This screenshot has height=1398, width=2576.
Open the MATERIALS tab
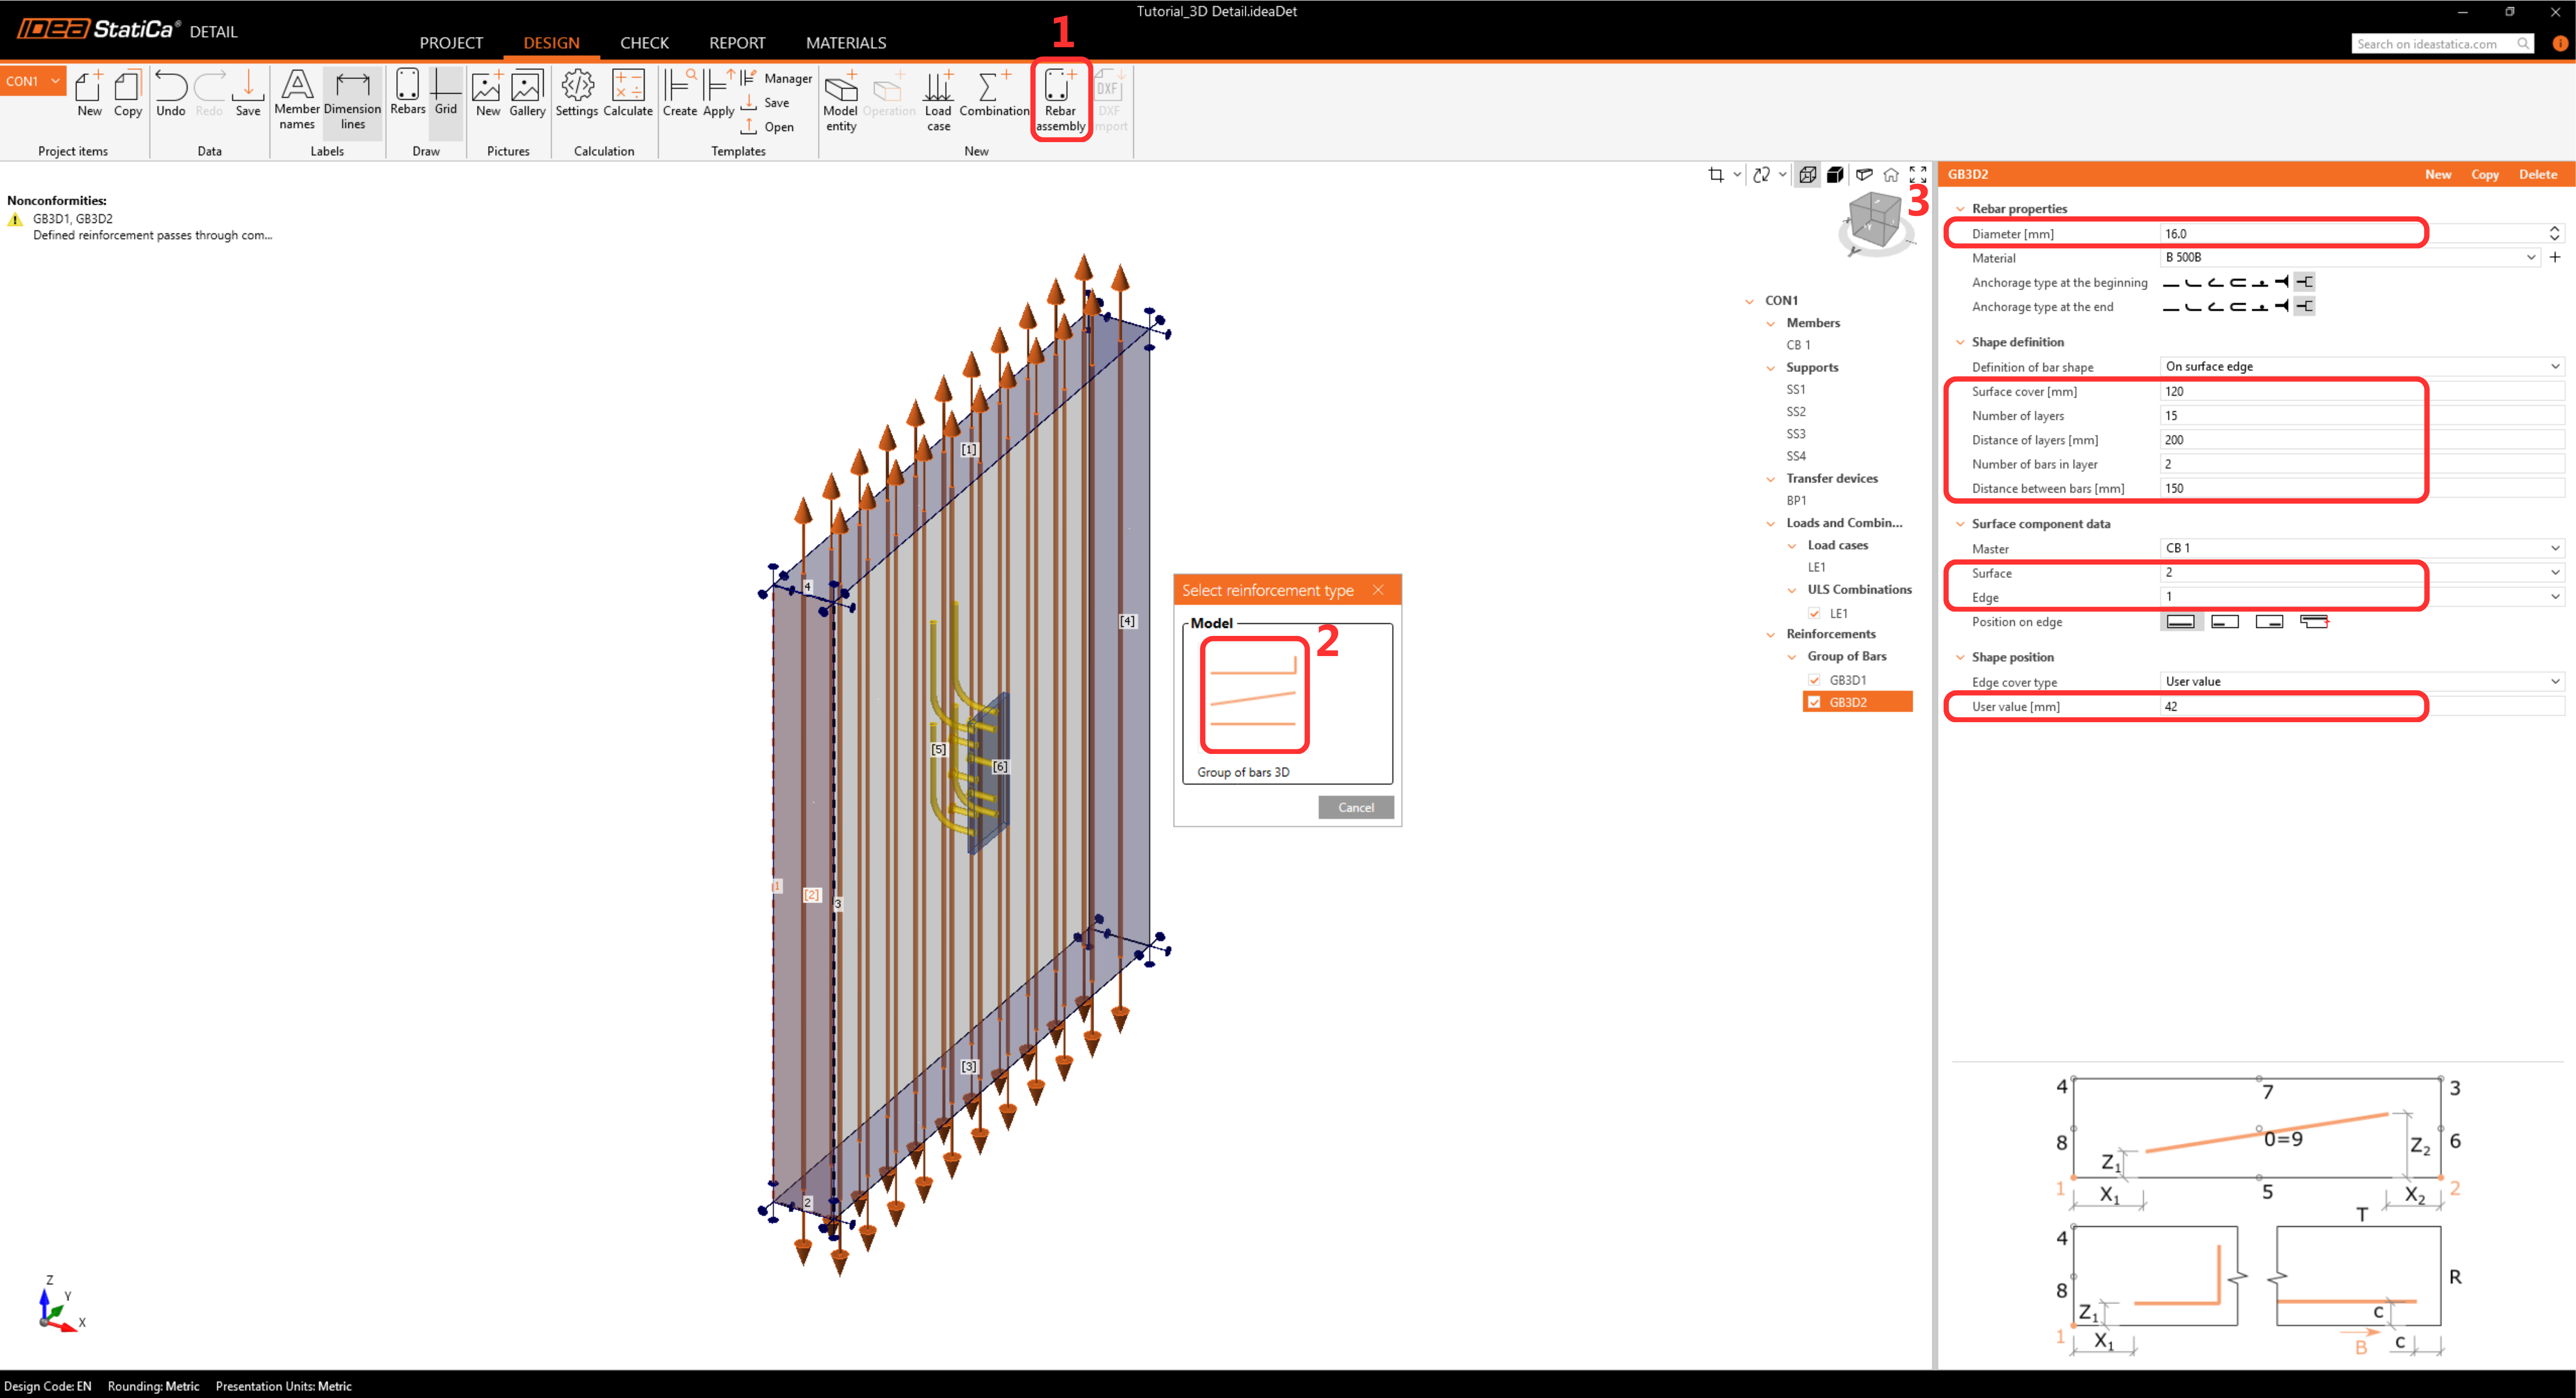coord(845,43)
